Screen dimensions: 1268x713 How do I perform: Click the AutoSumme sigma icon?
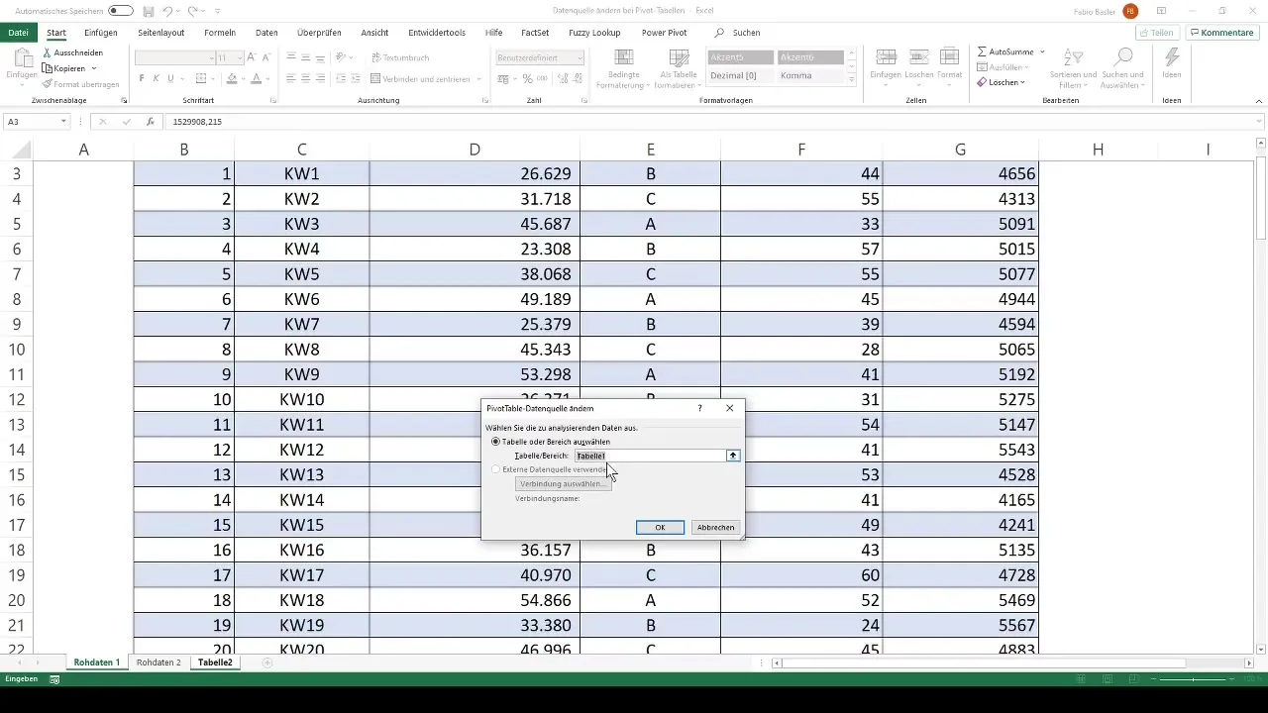click(x=982, y=51)
